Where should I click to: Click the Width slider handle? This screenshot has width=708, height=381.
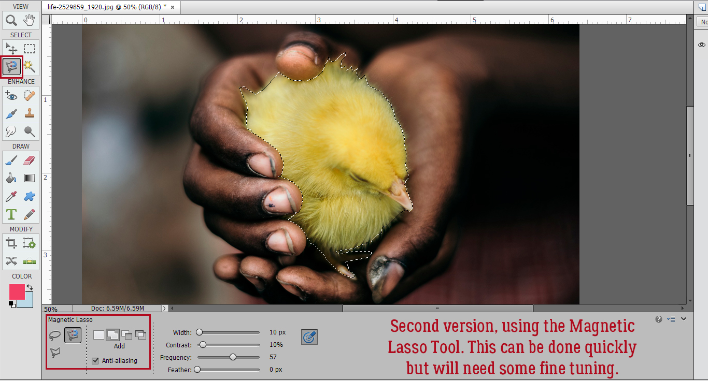(x=199, y=332)
